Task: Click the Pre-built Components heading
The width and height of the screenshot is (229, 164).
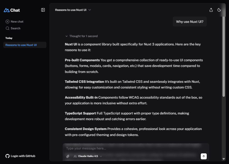Action: (x=82, y=60)
